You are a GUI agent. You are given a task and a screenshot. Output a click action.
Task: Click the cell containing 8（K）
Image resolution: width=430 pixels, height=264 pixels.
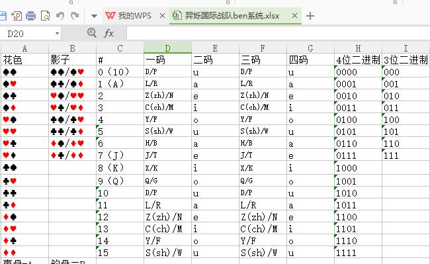120,167
